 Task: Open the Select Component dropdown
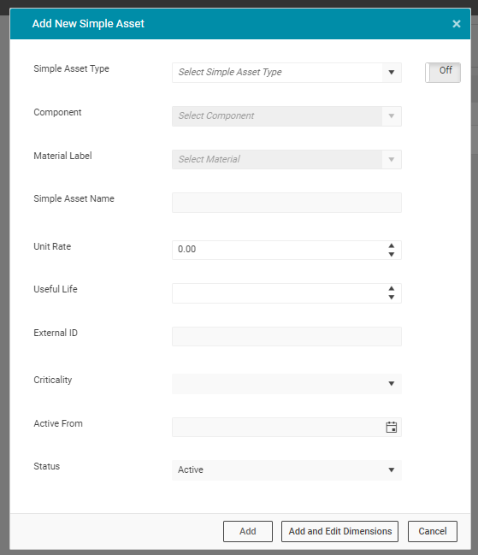coord(286,116)
